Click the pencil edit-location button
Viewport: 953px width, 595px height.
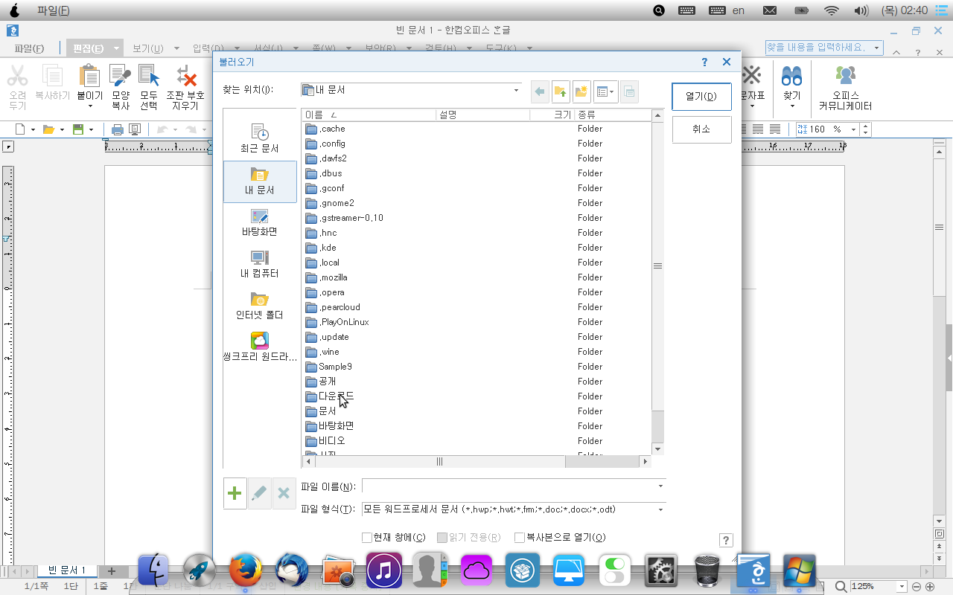[259, 493]
